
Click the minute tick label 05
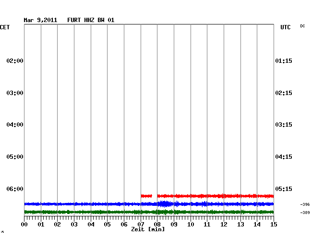click(107, 225)
